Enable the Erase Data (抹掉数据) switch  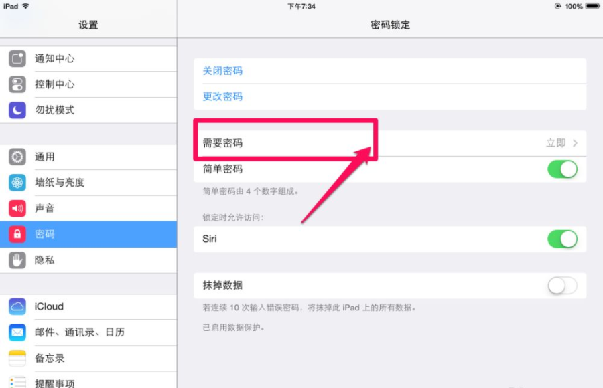tap(562, 286)
